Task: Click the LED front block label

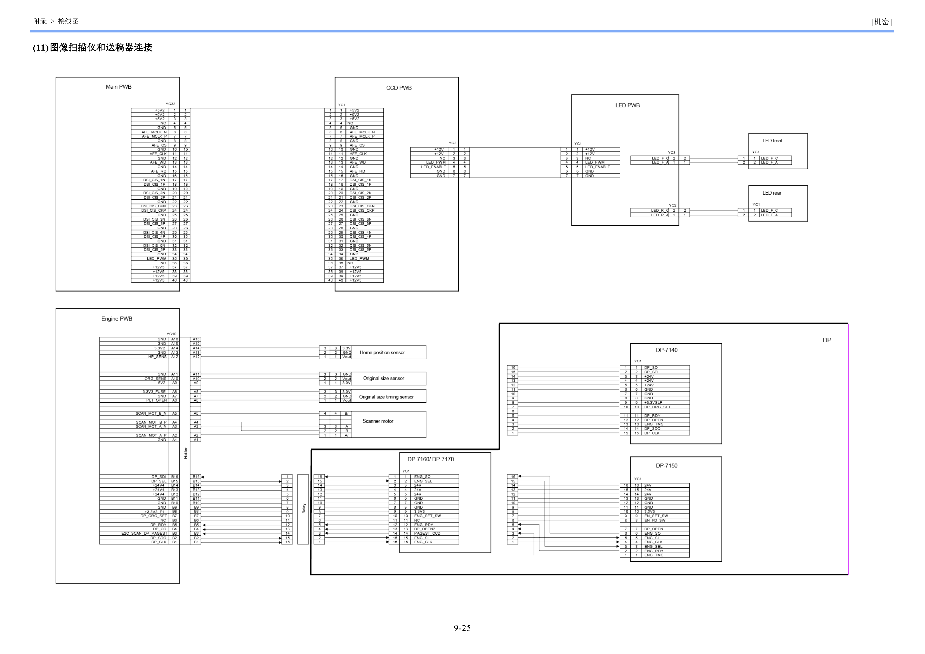Action: pos(772,141)
